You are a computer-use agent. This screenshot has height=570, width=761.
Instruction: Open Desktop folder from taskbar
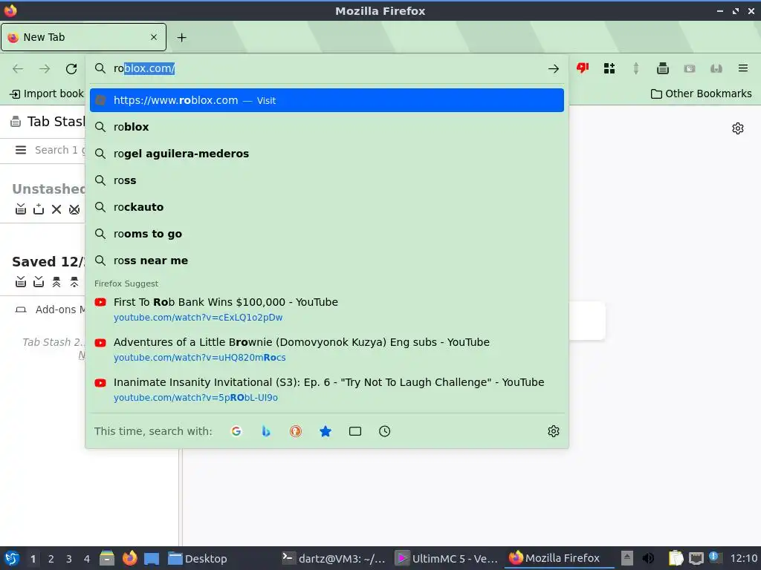coord(198,558)
